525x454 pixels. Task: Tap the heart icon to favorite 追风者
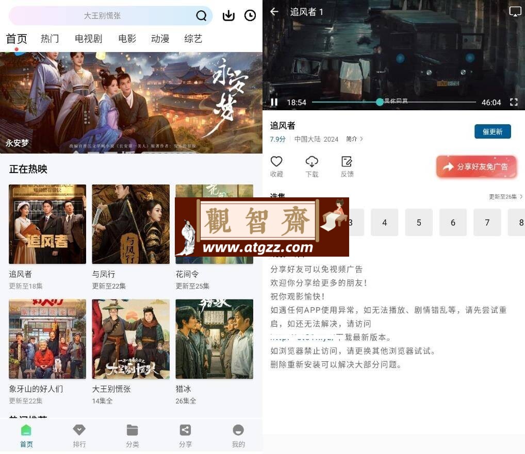[x=276, y=162]
